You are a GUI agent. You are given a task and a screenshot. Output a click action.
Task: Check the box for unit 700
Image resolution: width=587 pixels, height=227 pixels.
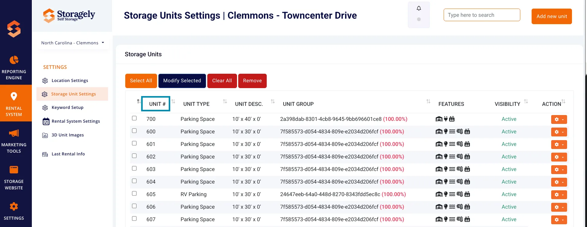tap(134, 118)
